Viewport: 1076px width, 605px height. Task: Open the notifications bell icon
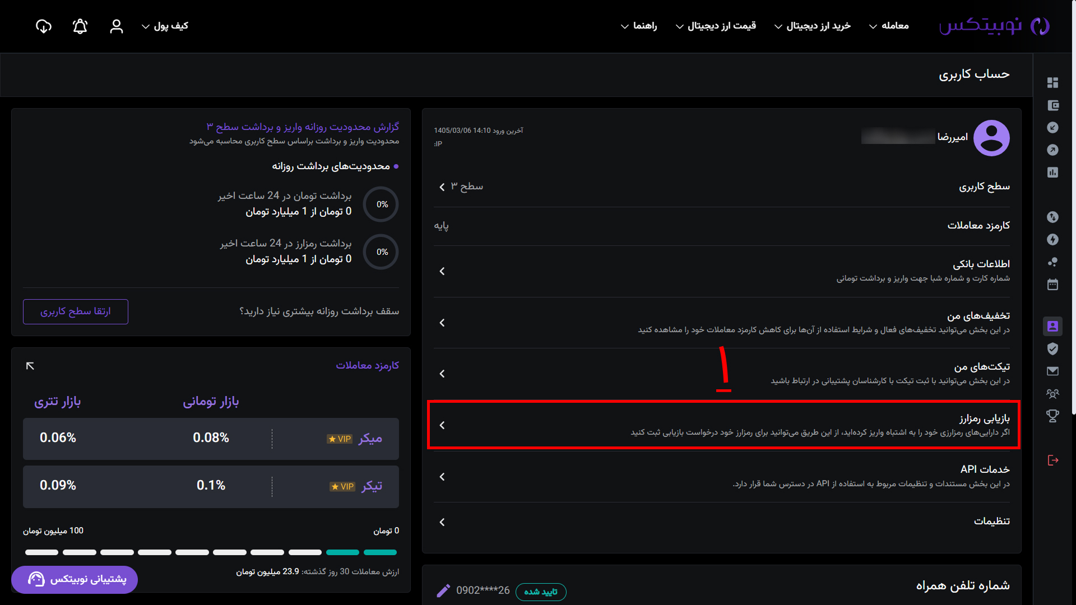point(80,26)
